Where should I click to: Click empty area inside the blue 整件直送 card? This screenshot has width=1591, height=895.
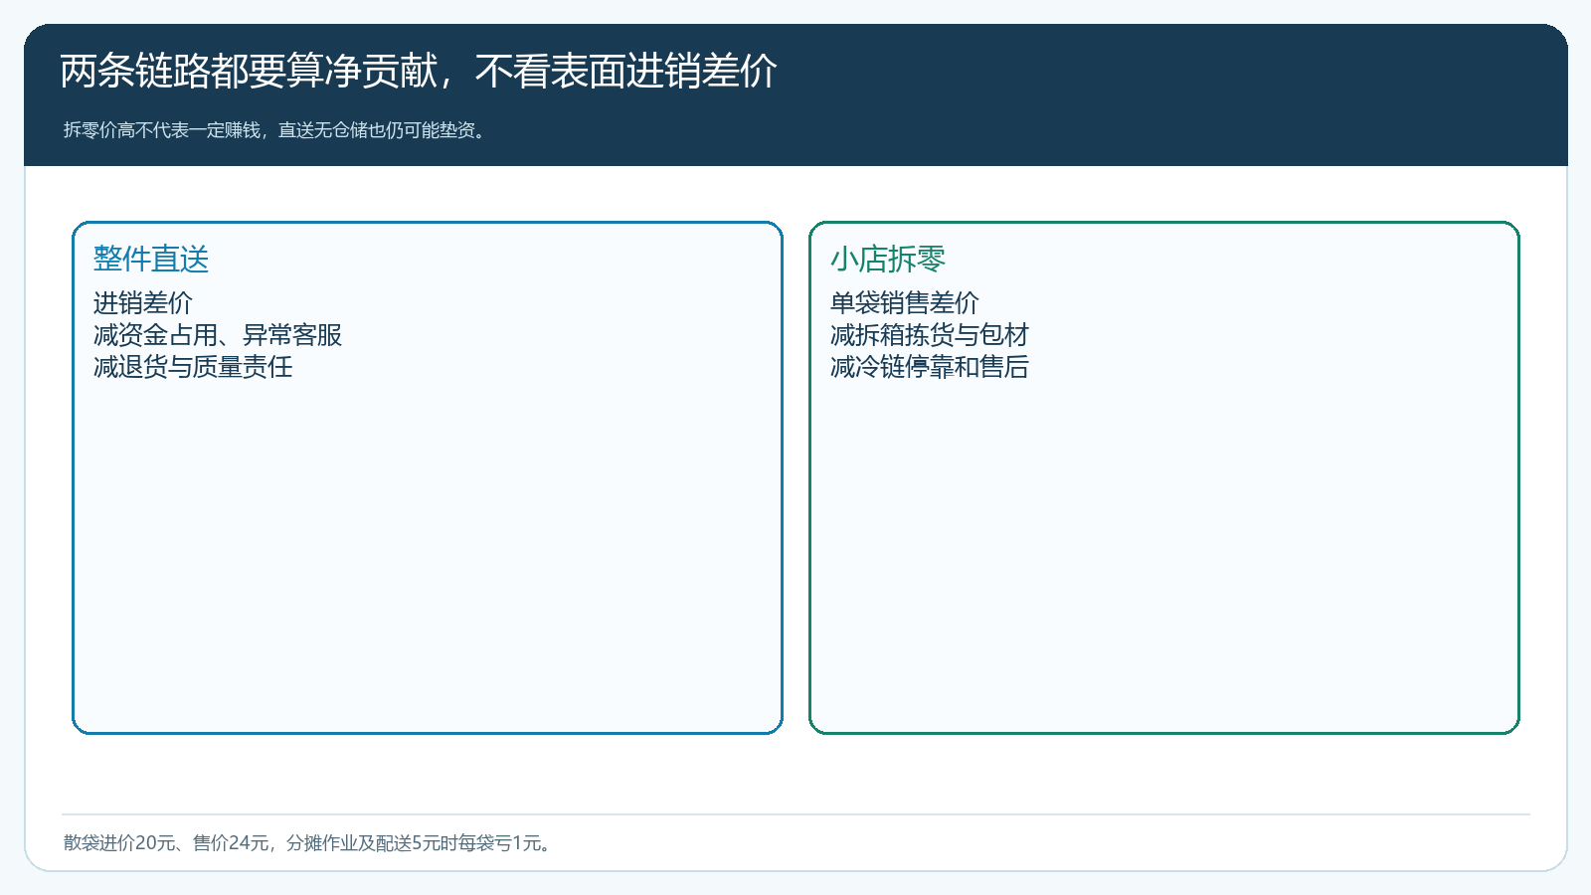[428, 557]
